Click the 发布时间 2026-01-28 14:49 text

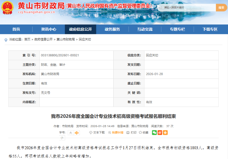click(95, 126)
